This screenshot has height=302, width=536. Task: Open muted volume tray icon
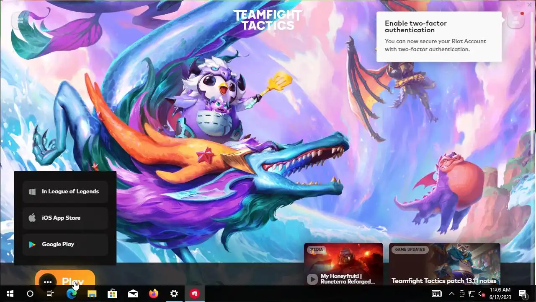click(482, 294)
